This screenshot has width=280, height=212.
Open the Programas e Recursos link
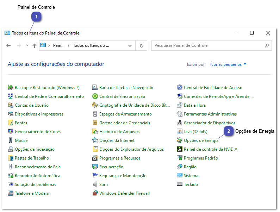119,158
